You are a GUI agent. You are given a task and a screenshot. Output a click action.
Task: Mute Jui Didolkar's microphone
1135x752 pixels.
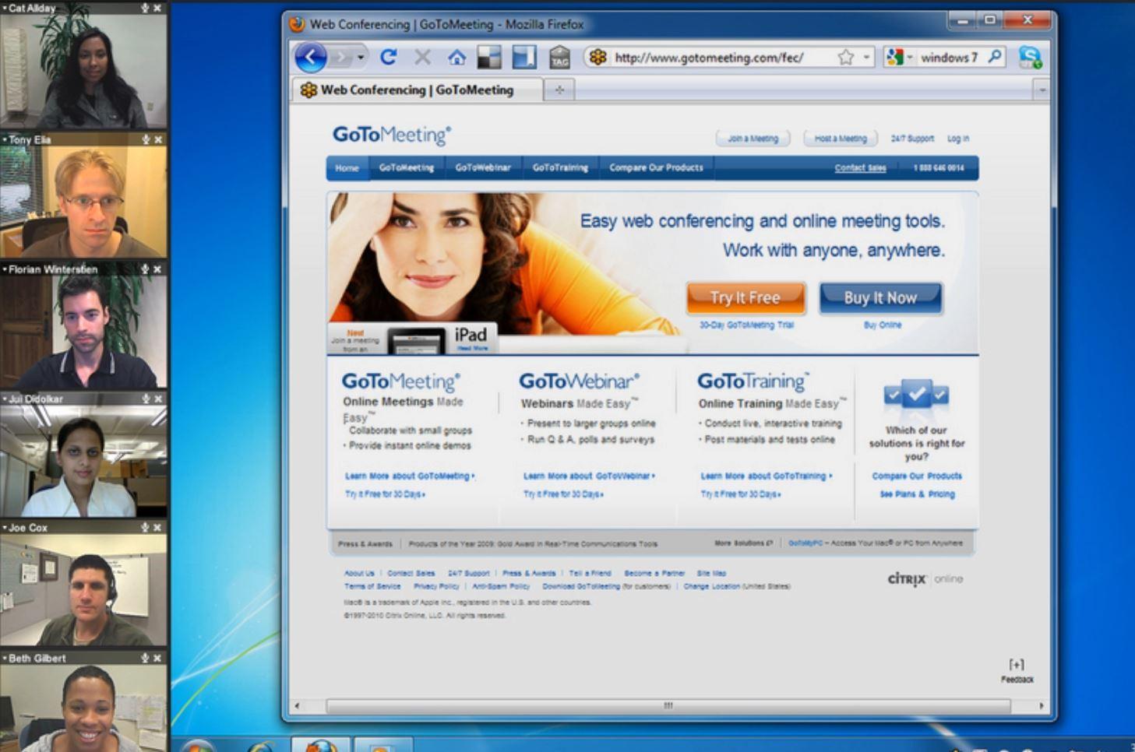(145, 399)
